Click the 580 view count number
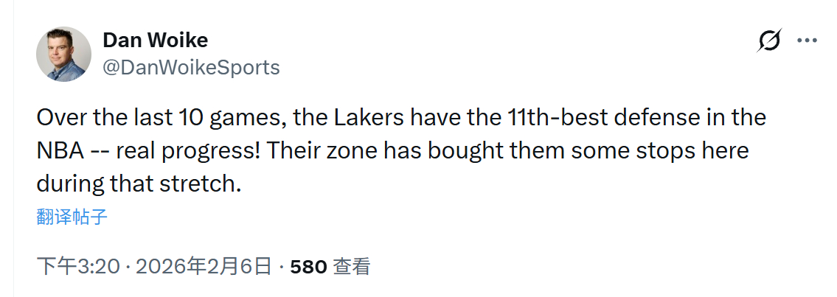 coord(308,266)
